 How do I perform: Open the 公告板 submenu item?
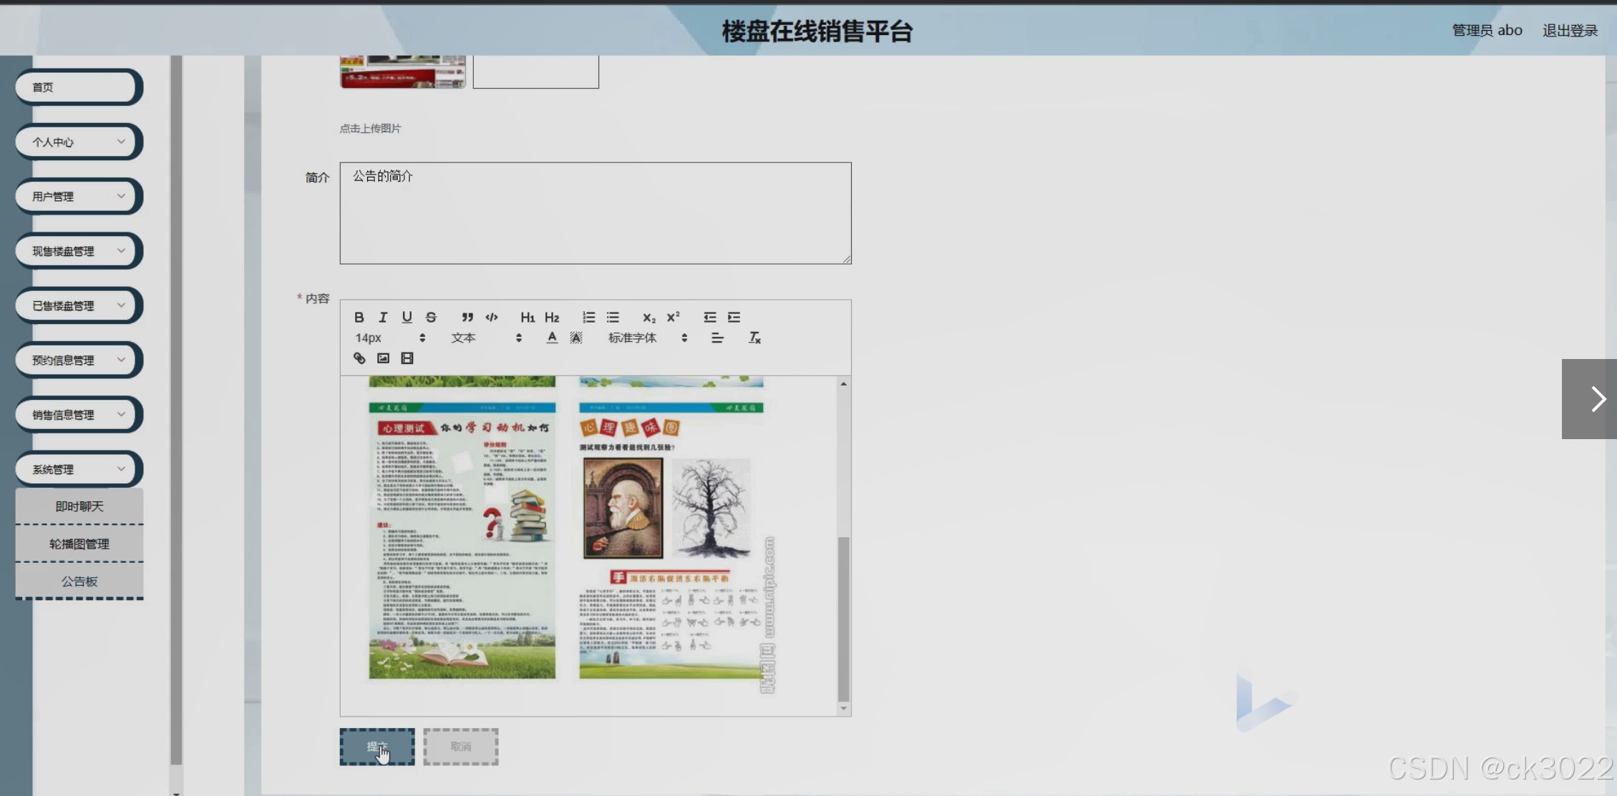click(x=79, y=581)
